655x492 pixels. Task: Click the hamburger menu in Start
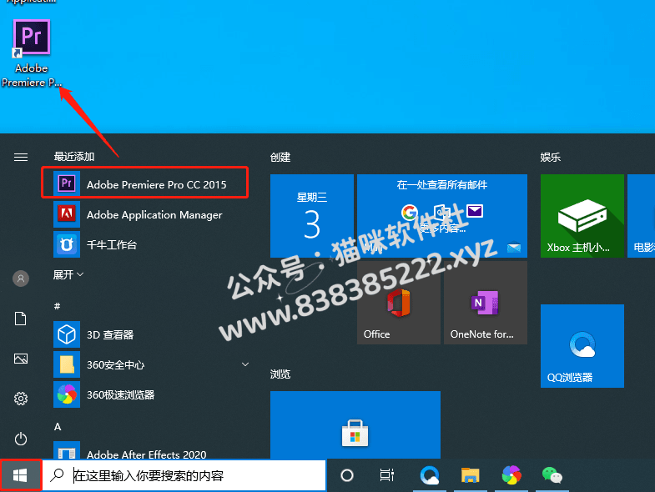click(x=21, y=157)
